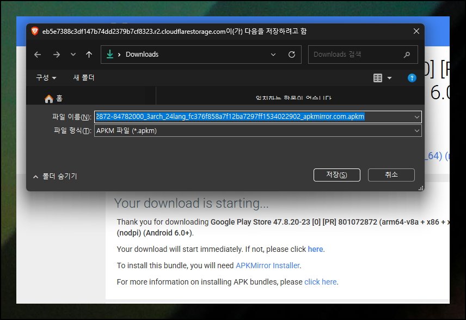
Task: Click the Downloads folder icon in the address bar
Action: tap(110, 54)
